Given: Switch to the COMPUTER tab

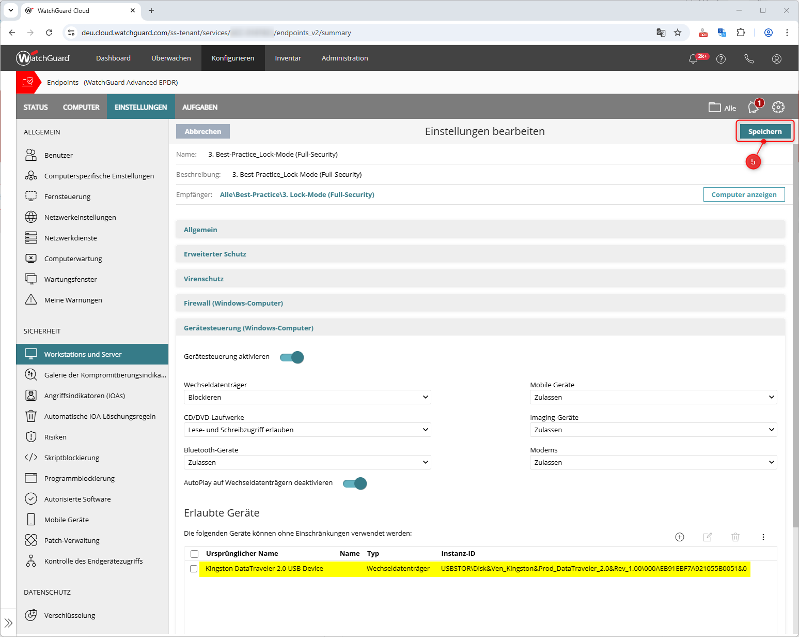Looking at the screenshot, I should pos(81,107).
